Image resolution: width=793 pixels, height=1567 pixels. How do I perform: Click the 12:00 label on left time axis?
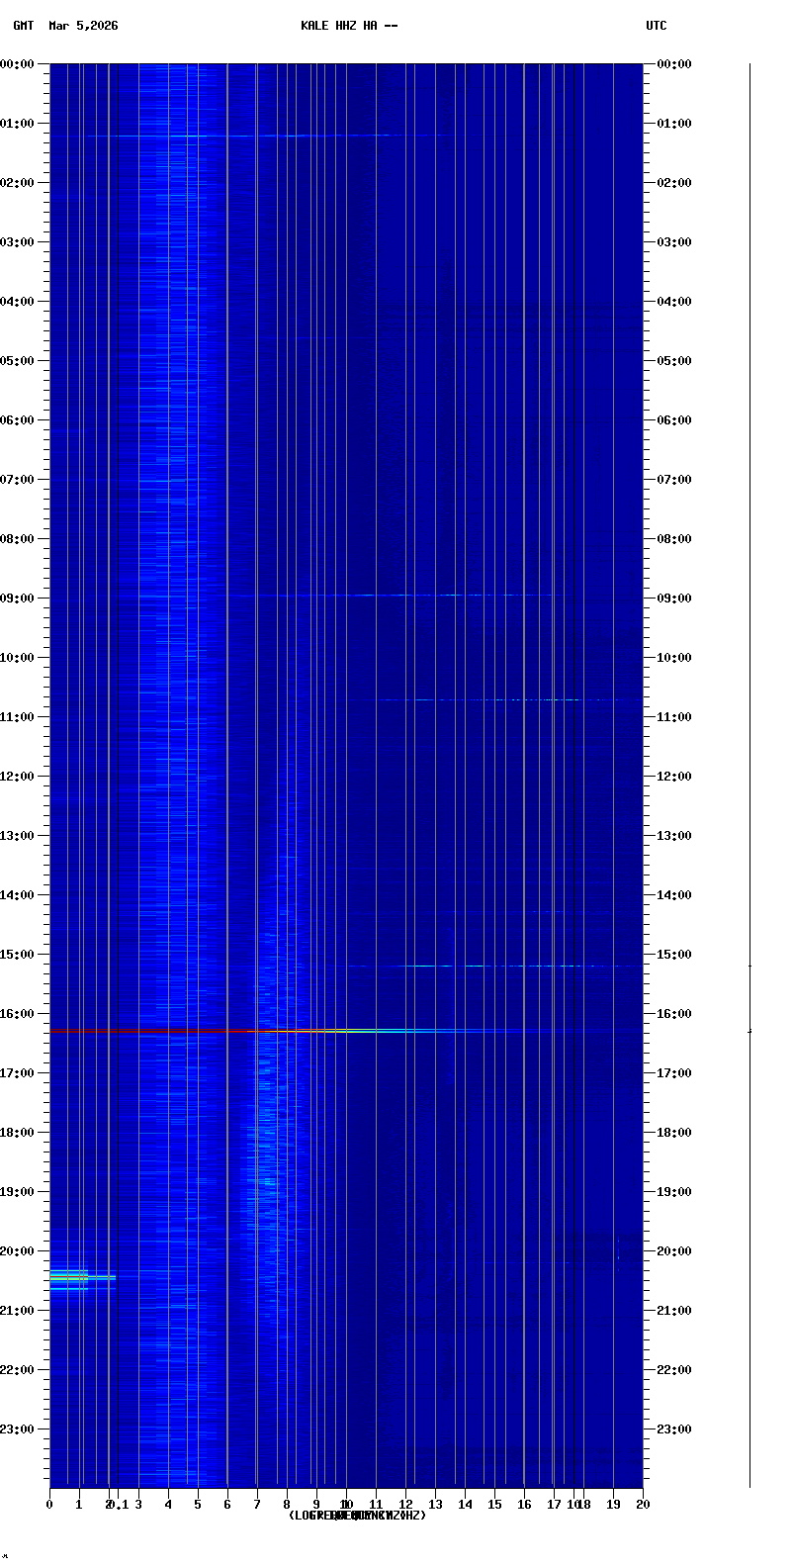coord(19,776)
